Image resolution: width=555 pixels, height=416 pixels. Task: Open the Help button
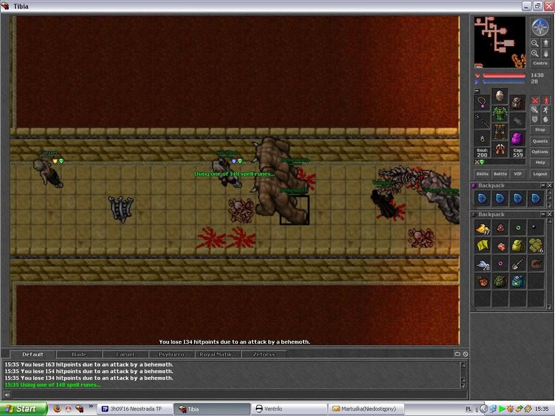(540, 162)
